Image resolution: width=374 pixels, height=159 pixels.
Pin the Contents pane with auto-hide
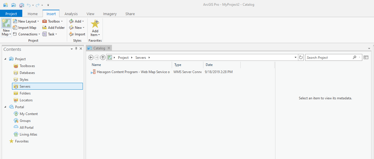(76, 49)
